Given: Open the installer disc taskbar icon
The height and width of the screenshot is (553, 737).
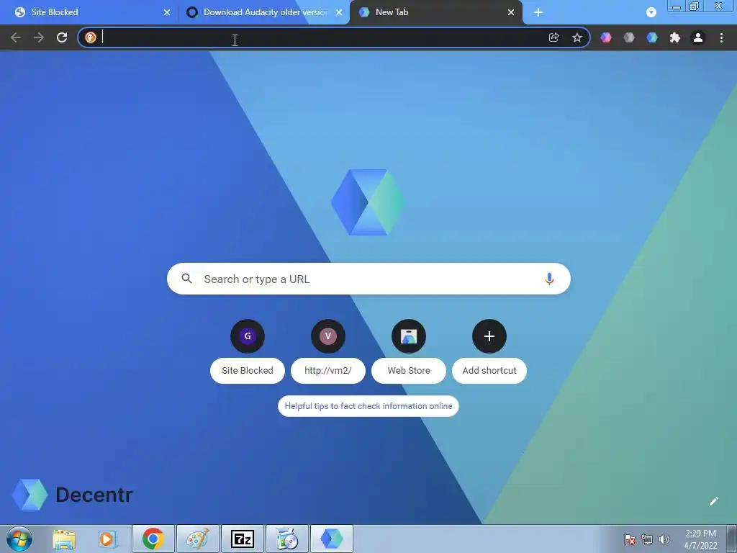Looking at the screenshot, I should 287,539.
